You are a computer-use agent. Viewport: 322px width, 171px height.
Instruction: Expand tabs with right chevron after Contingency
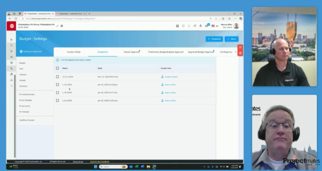click(236, 52)
